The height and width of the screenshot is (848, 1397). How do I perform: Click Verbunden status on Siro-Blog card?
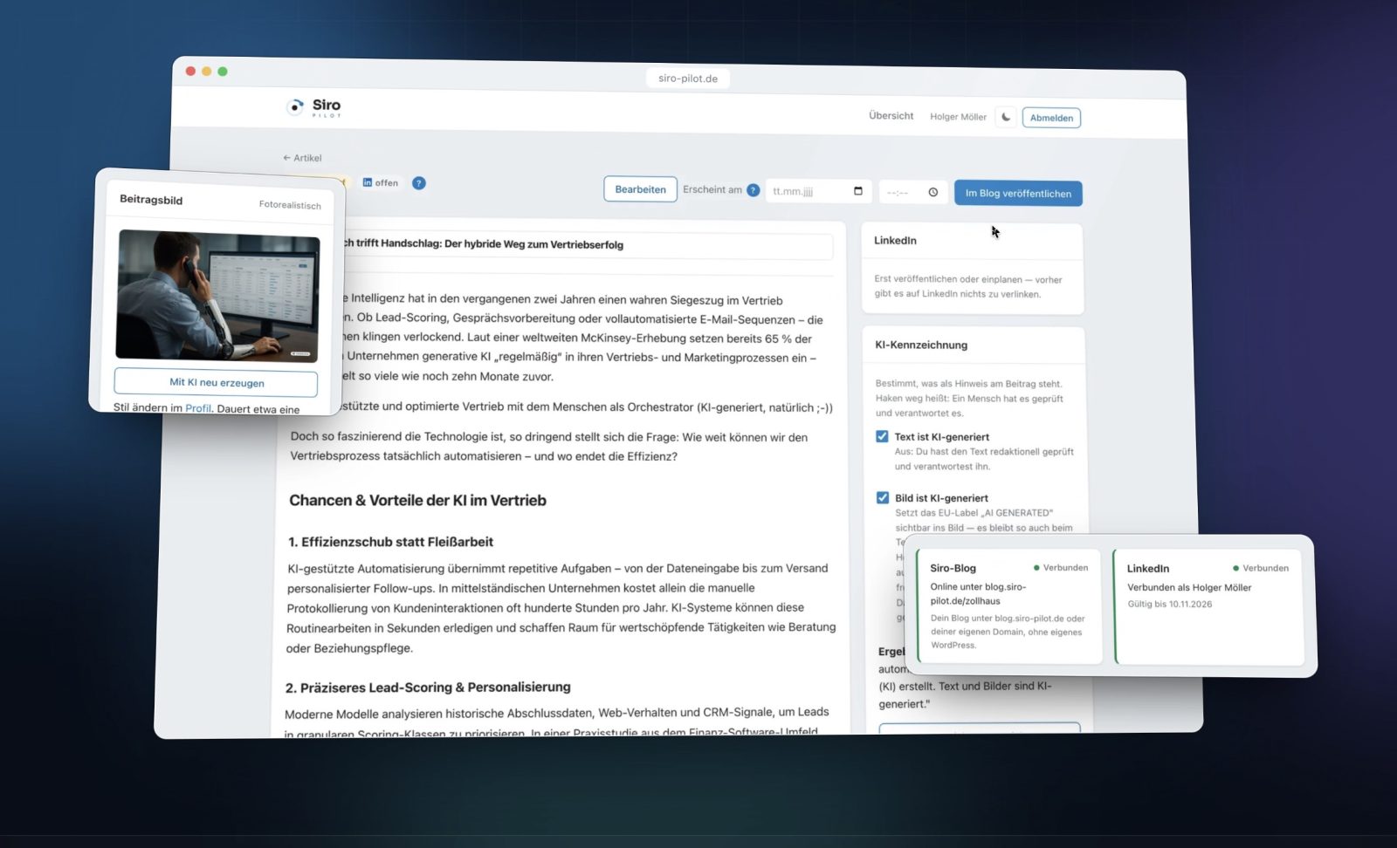tap(1061, 568)
